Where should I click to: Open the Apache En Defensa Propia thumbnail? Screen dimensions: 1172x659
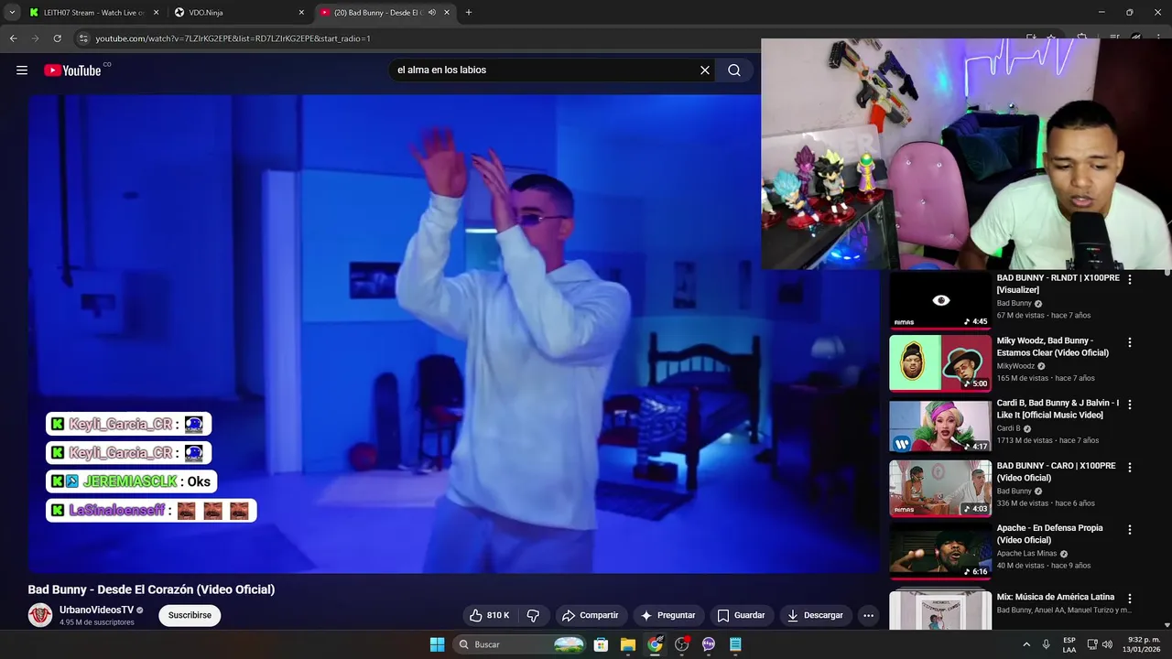click(940, 550)
